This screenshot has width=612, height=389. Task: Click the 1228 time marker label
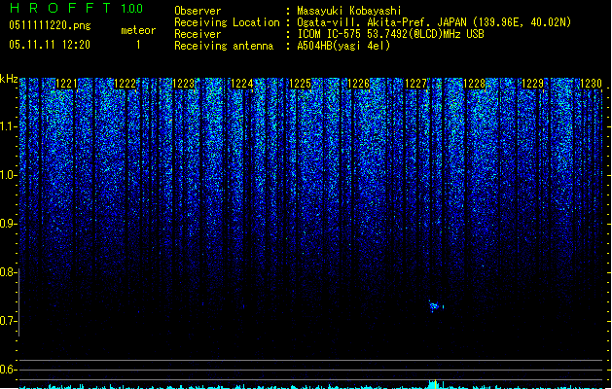(474, 84)
